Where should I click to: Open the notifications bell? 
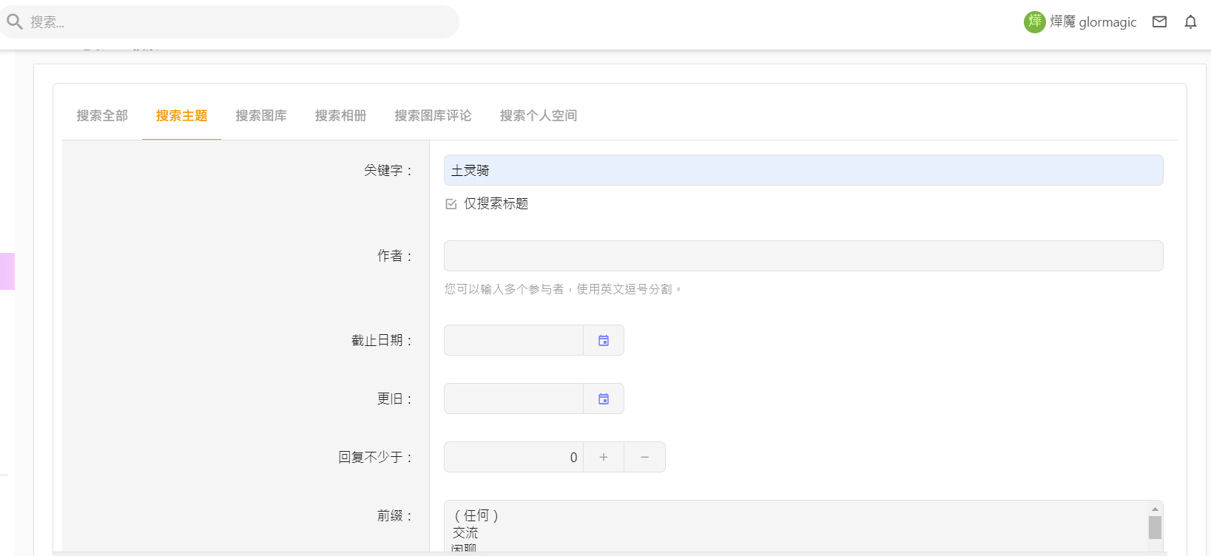click(x=1190, y=22)
